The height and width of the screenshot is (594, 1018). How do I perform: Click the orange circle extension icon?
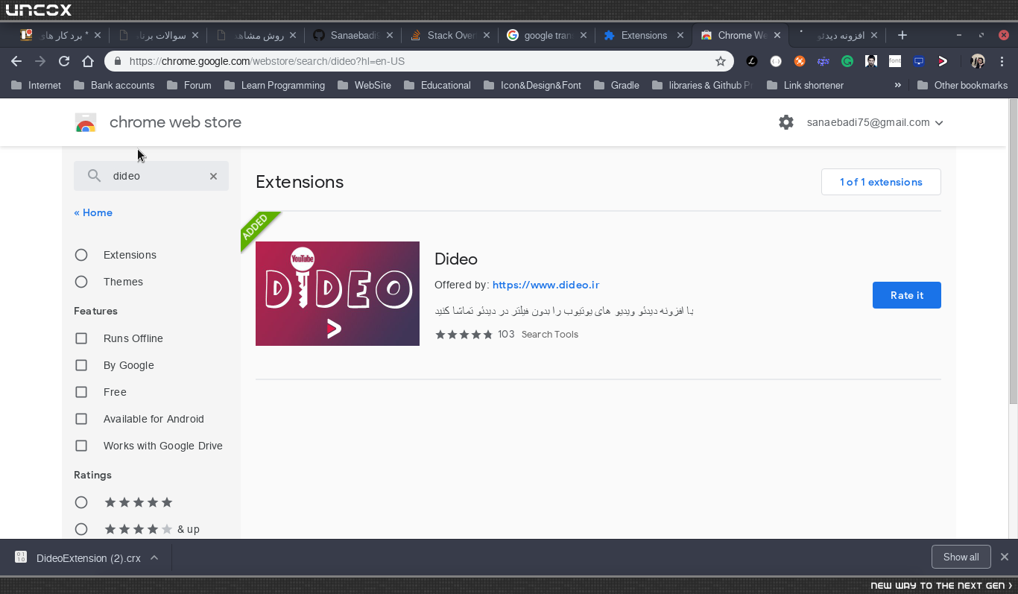(800, 61)
